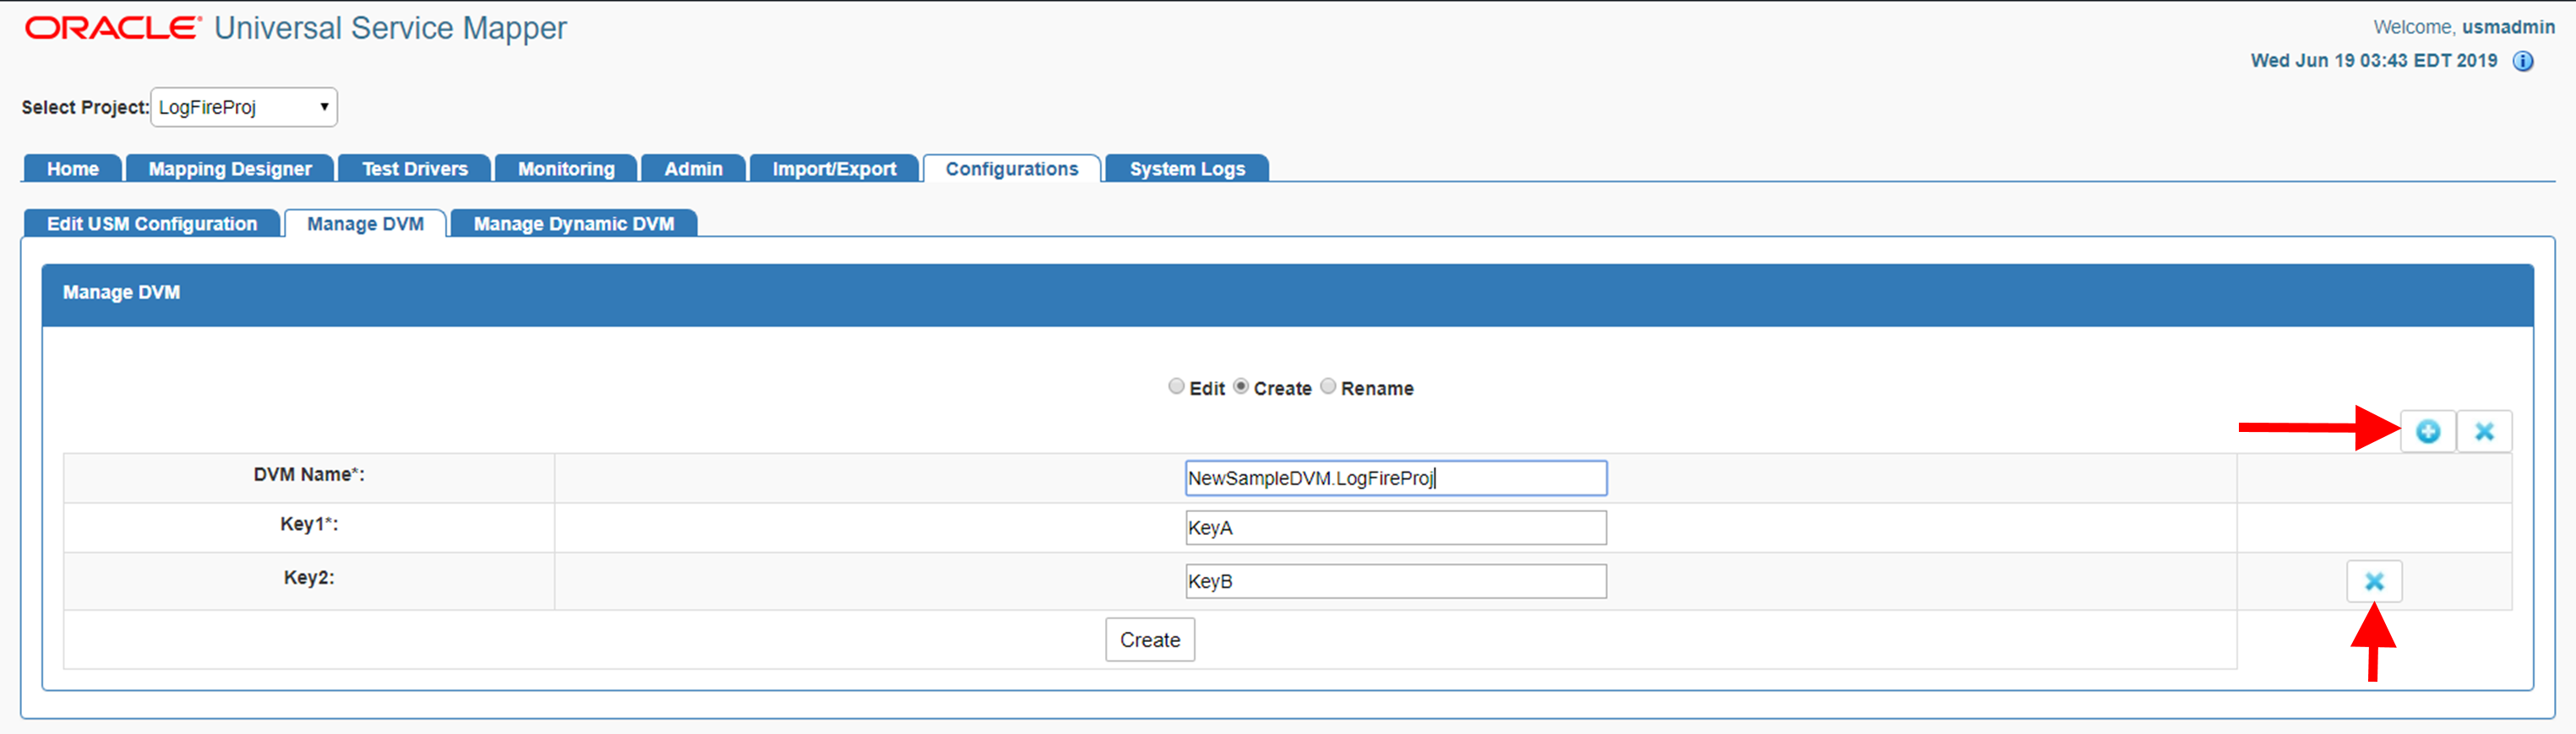Click the Select Project: label

tap(85, 107)
